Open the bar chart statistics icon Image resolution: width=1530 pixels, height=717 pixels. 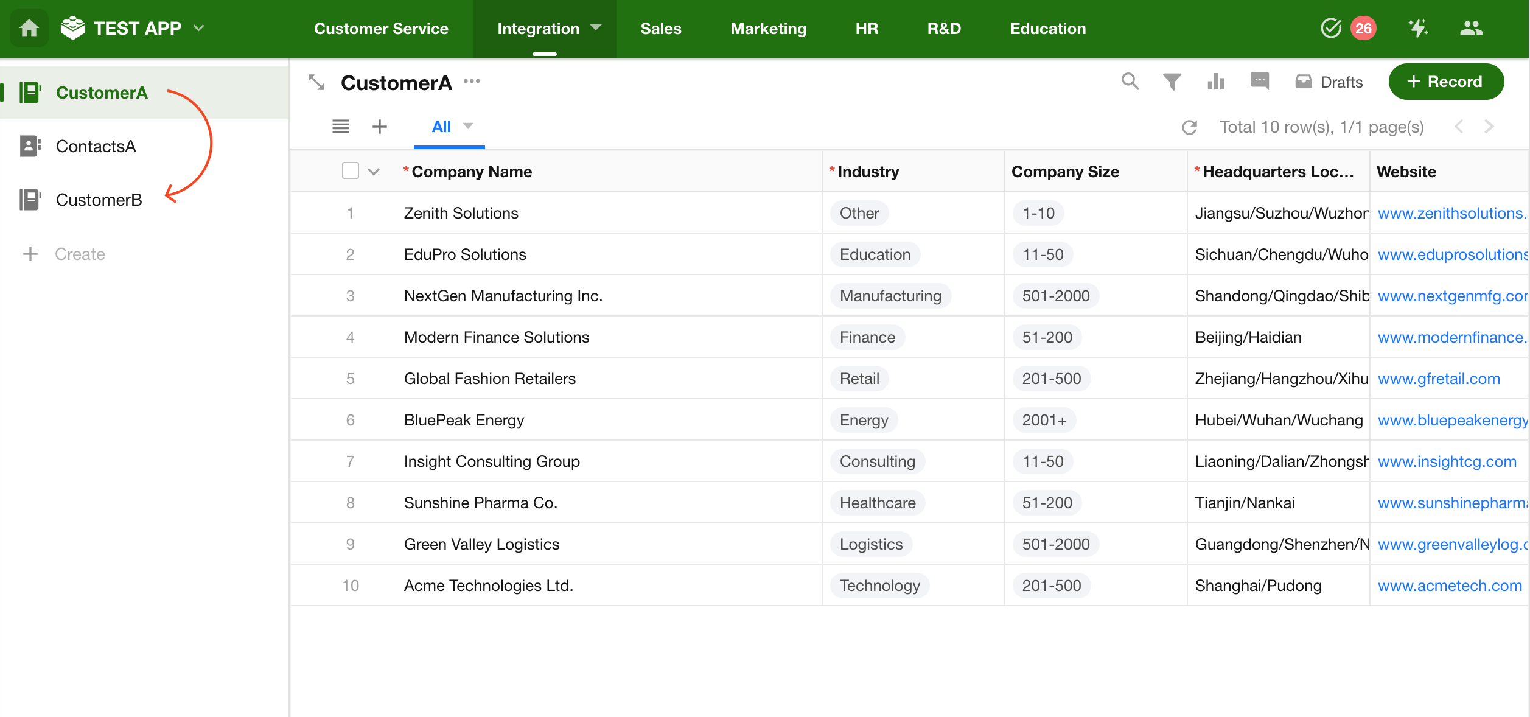pyautogui.click(x=1215, y=82)
